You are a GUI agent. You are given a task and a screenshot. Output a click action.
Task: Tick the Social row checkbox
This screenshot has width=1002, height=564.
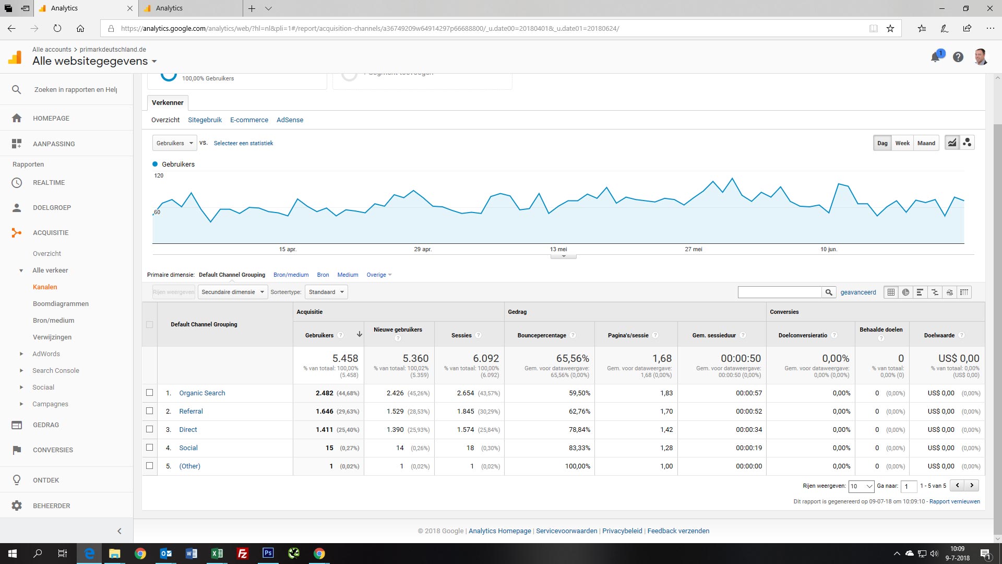tap(149, 448)
